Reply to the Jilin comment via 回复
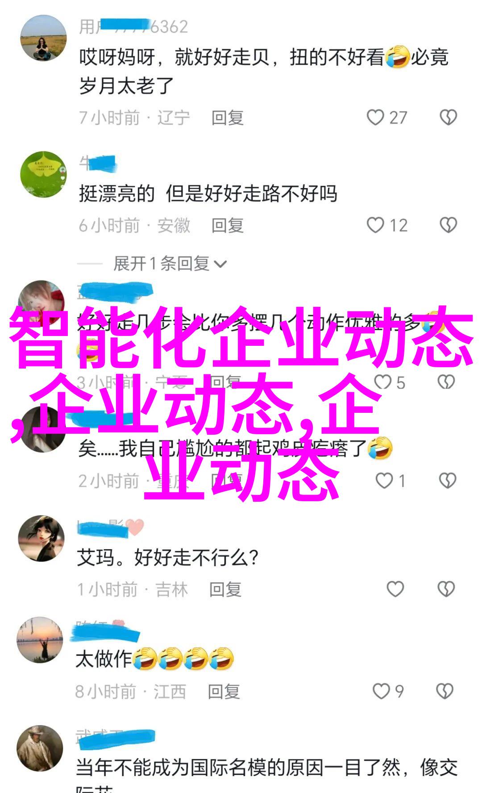The height and width of the screenshot is (793, 482). [x=225, y=590]
